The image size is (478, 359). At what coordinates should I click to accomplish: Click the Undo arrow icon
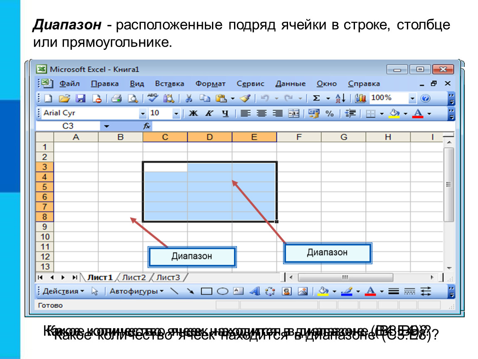coord(265,98)
